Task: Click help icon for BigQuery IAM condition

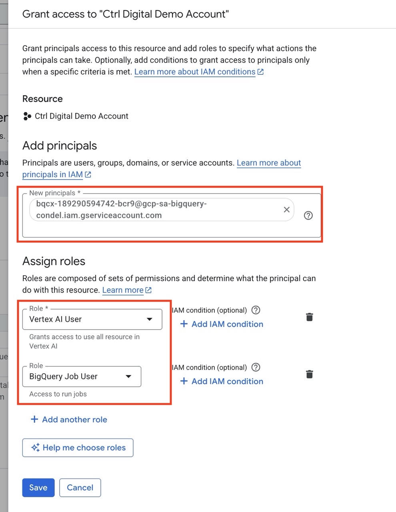Action: pyautogui.click(x=256, y=367)
